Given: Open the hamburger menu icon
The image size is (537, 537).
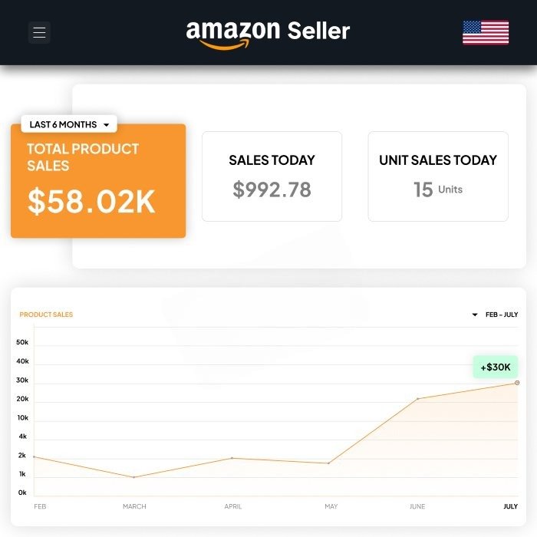Looking at the screenshot, I should [39, 32].
